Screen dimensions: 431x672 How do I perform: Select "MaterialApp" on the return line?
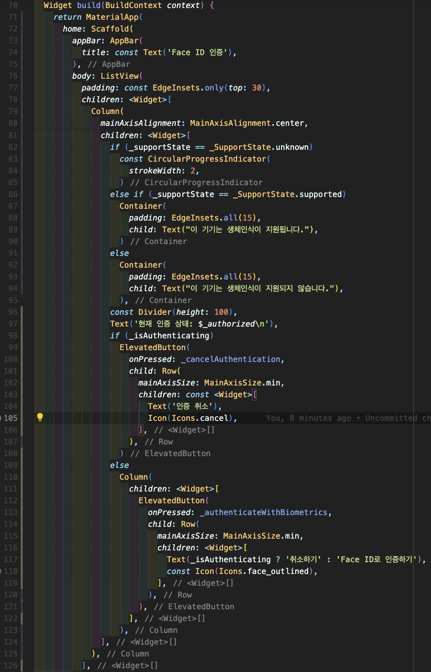point(112,17)
